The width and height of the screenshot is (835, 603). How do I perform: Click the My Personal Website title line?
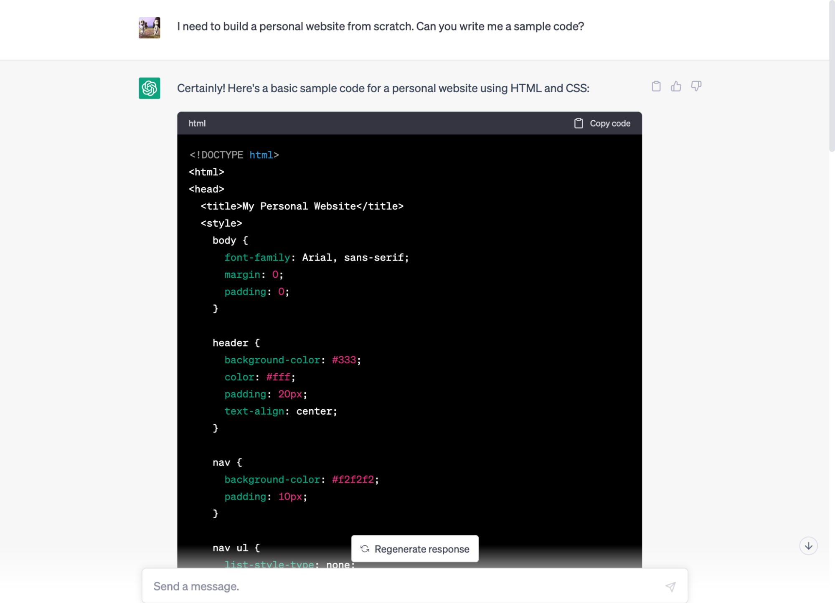(302, 206)
